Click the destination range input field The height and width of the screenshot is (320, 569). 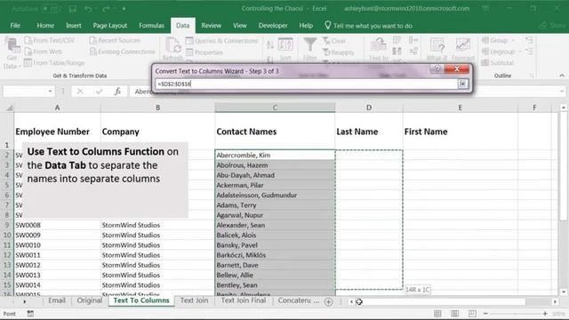(x=306, y=84)
